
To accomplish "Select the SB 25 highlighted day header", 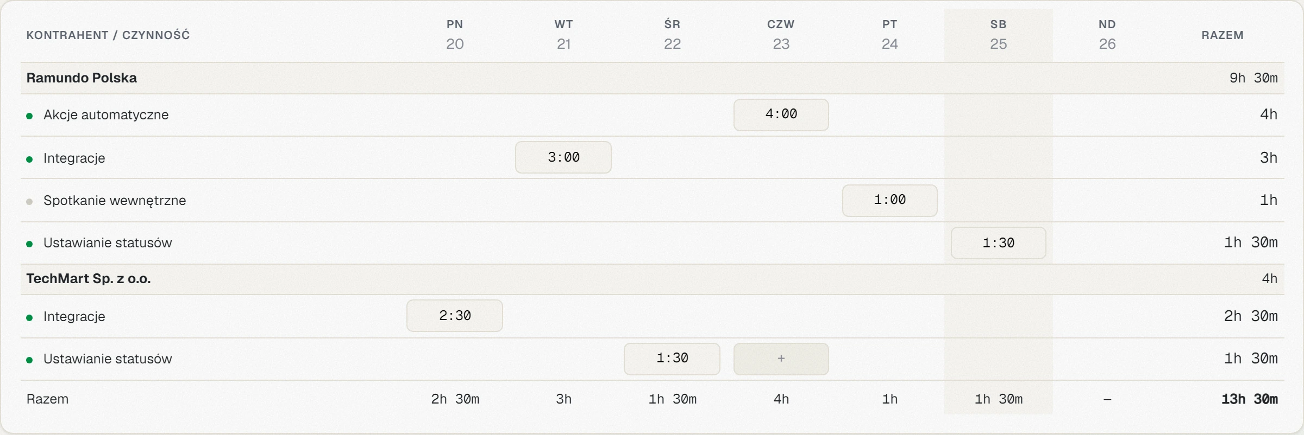I will point(998,34).
